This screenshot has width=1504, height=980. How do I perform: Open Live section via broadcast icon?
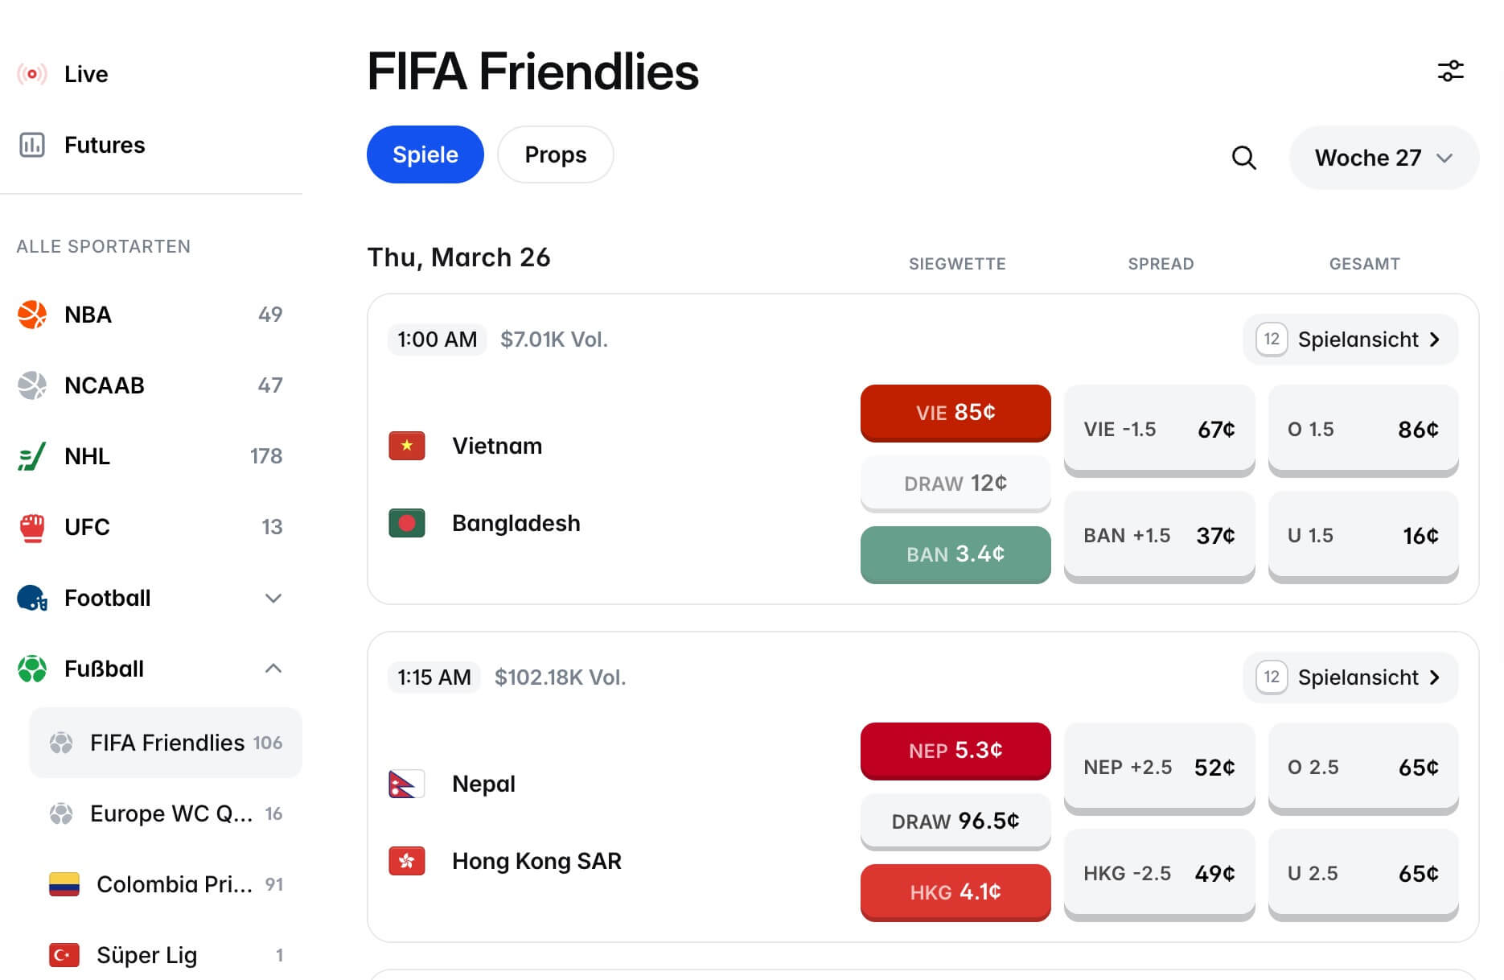tap(32, 74)
